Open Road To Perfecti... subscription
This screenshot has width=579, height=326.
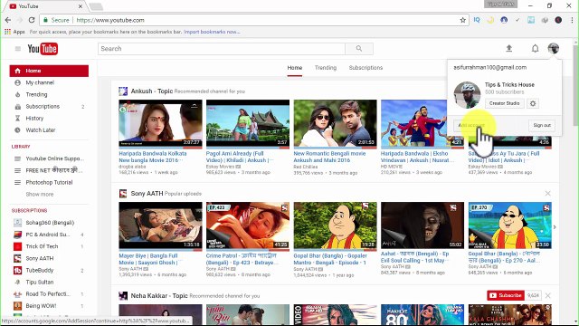49,293
